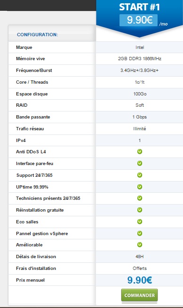The width and height of the screenshot is (183, 308).
Task: Click the Eco salles label
Action: (27, 222)
